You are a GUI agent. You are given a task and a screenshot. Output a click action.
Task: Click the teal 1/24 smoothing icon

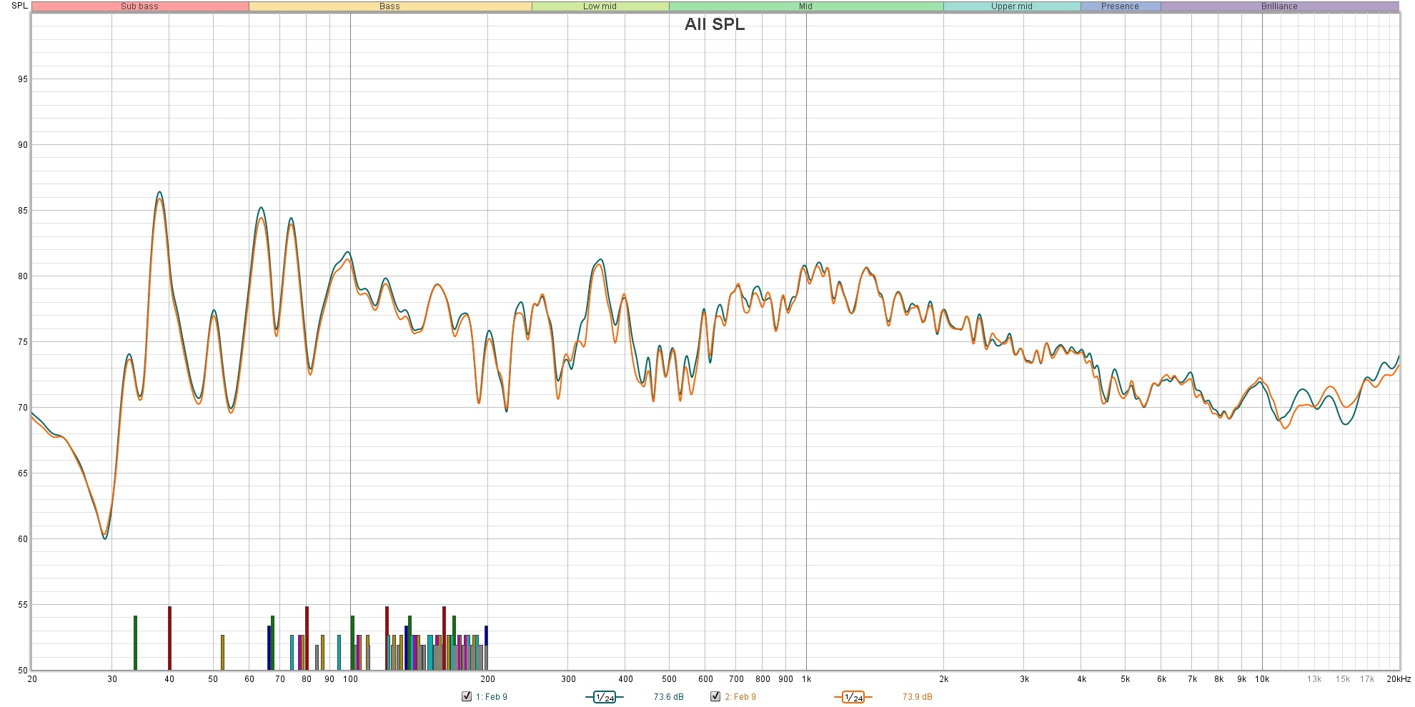pos(604,697)
